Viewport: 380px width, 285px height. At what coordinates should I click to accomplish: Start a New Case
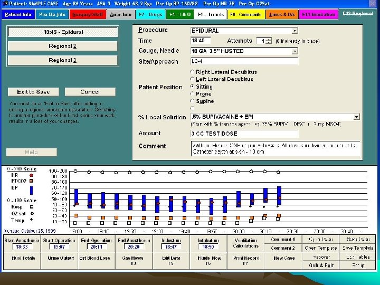[x=283, y=261]
